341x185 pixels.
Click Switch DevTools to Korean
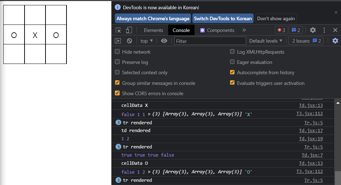coord(223,18)
